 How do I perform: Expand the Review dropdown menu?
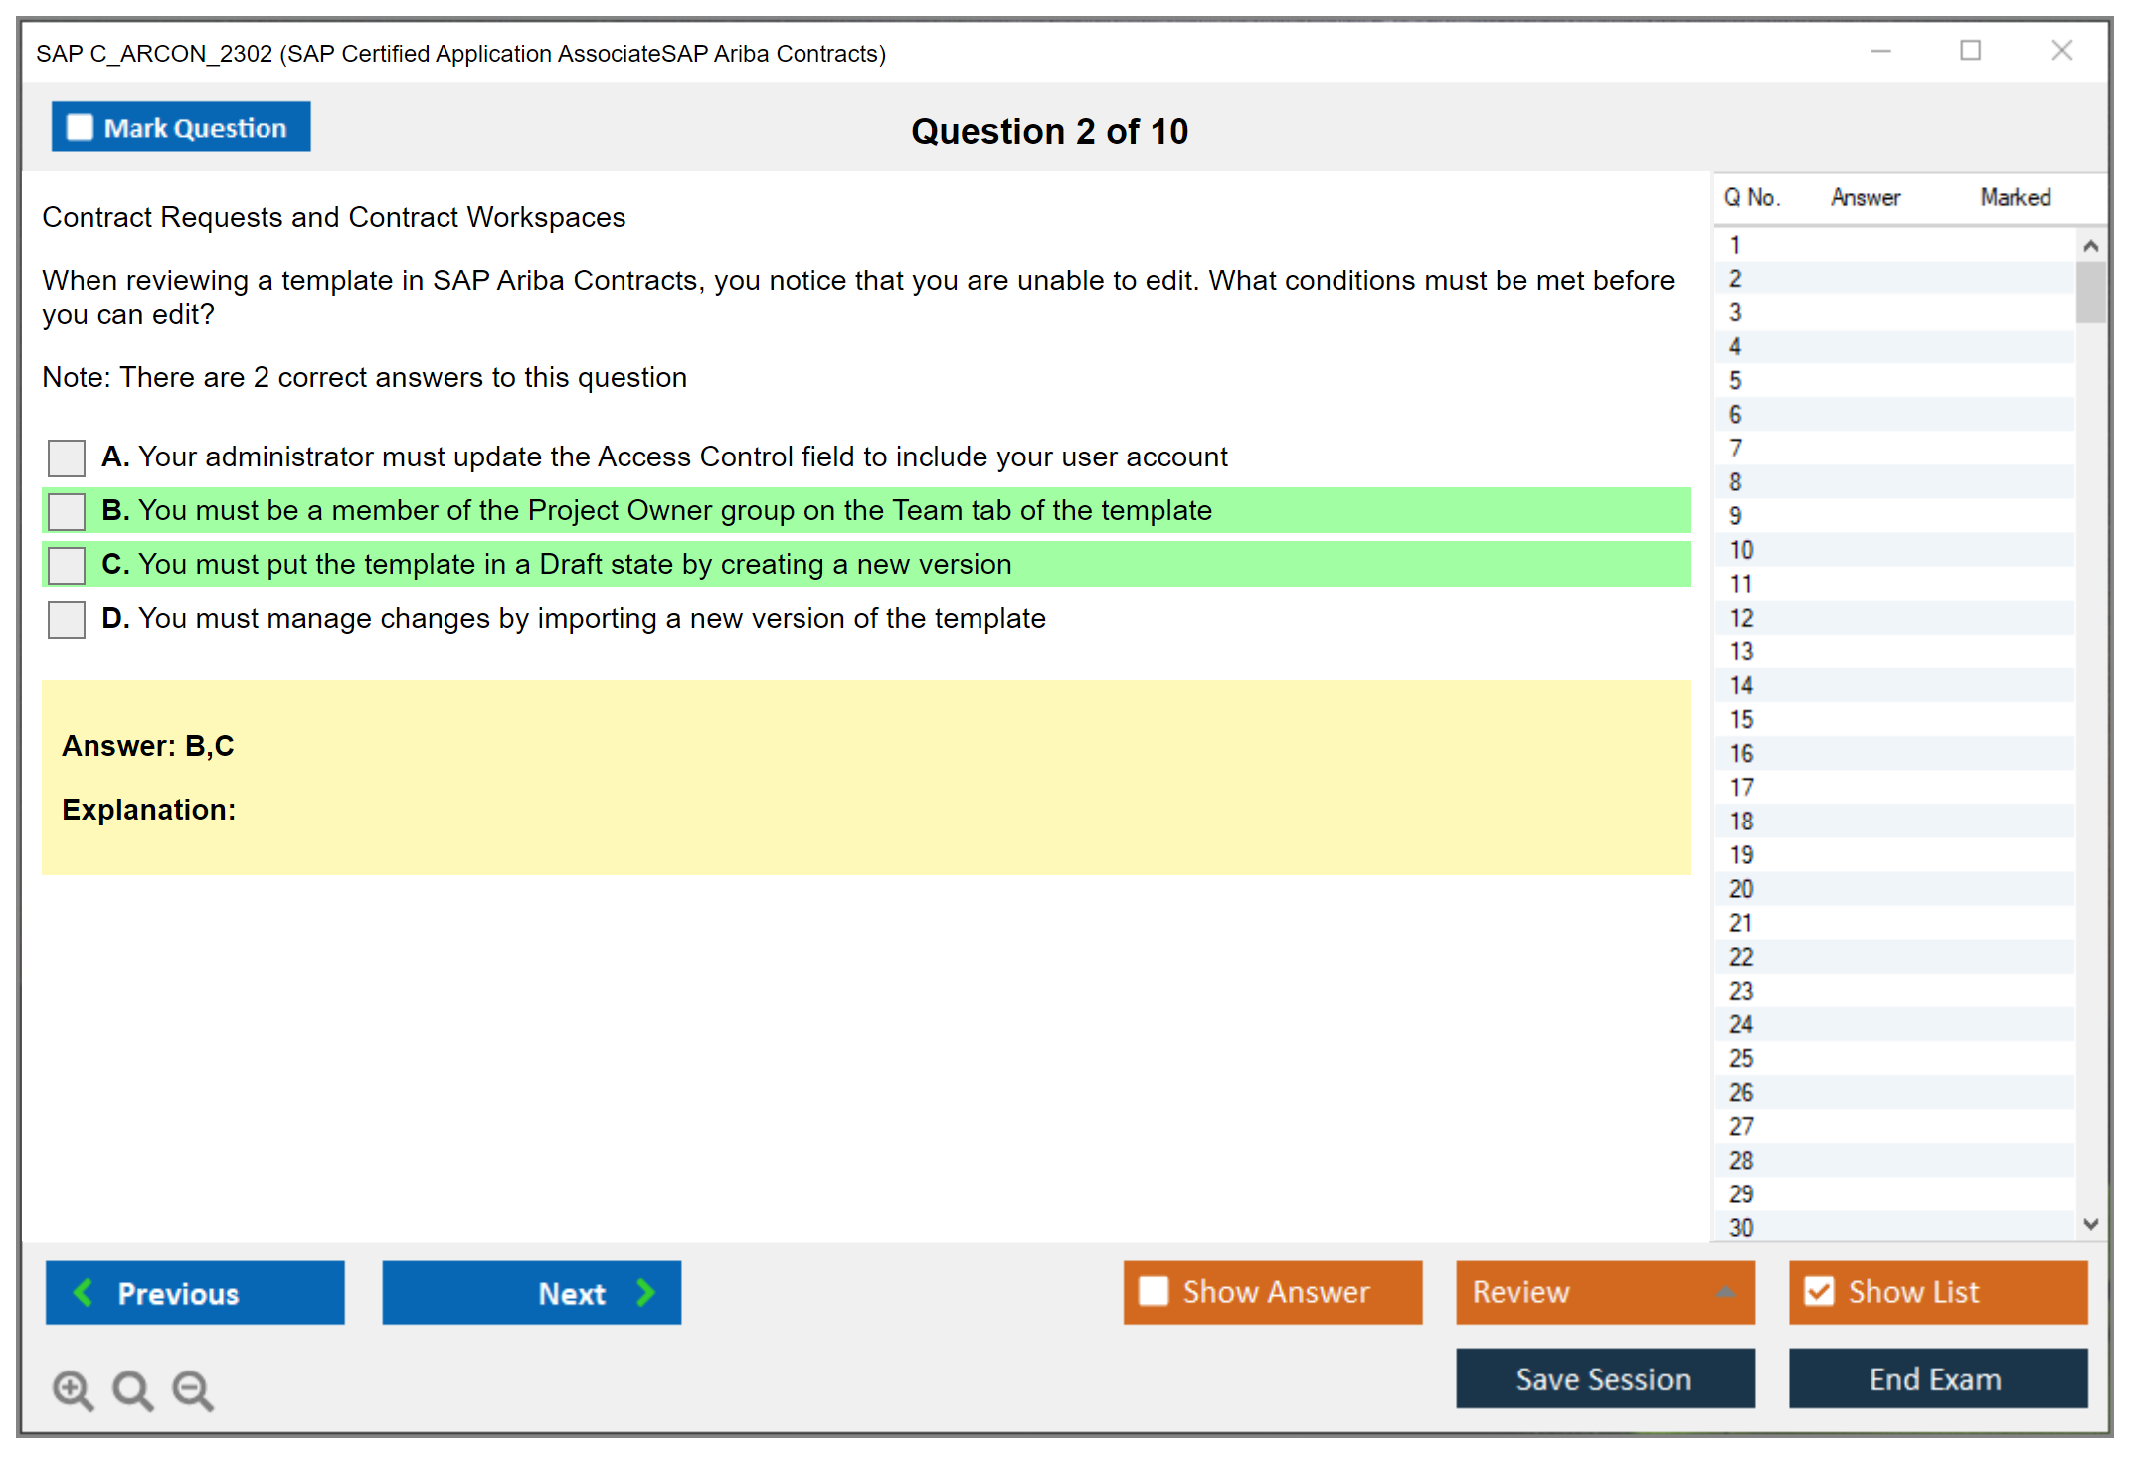coord(1725,1292)
